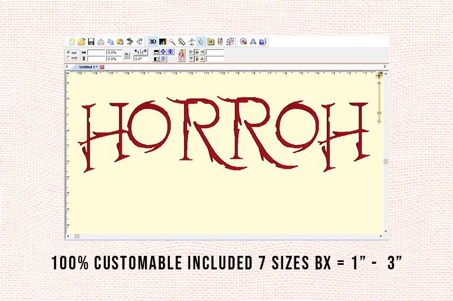Click the blue merge design icon
This screenshot has height=301, width=453.
tap(263, 42)
